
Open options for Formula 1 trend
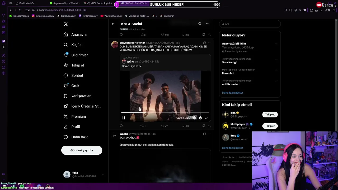[276, 70]
